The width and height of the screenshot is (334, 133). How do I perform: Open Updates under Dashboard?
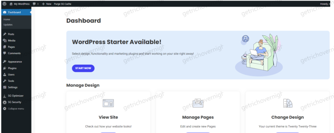(8, 24)
